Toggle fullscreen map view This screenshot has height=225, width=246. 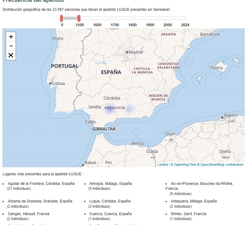(x=11, y=55)
